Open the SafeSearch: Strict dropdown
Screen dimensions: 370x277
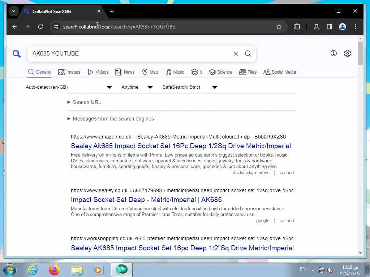(x=190, y=87)
